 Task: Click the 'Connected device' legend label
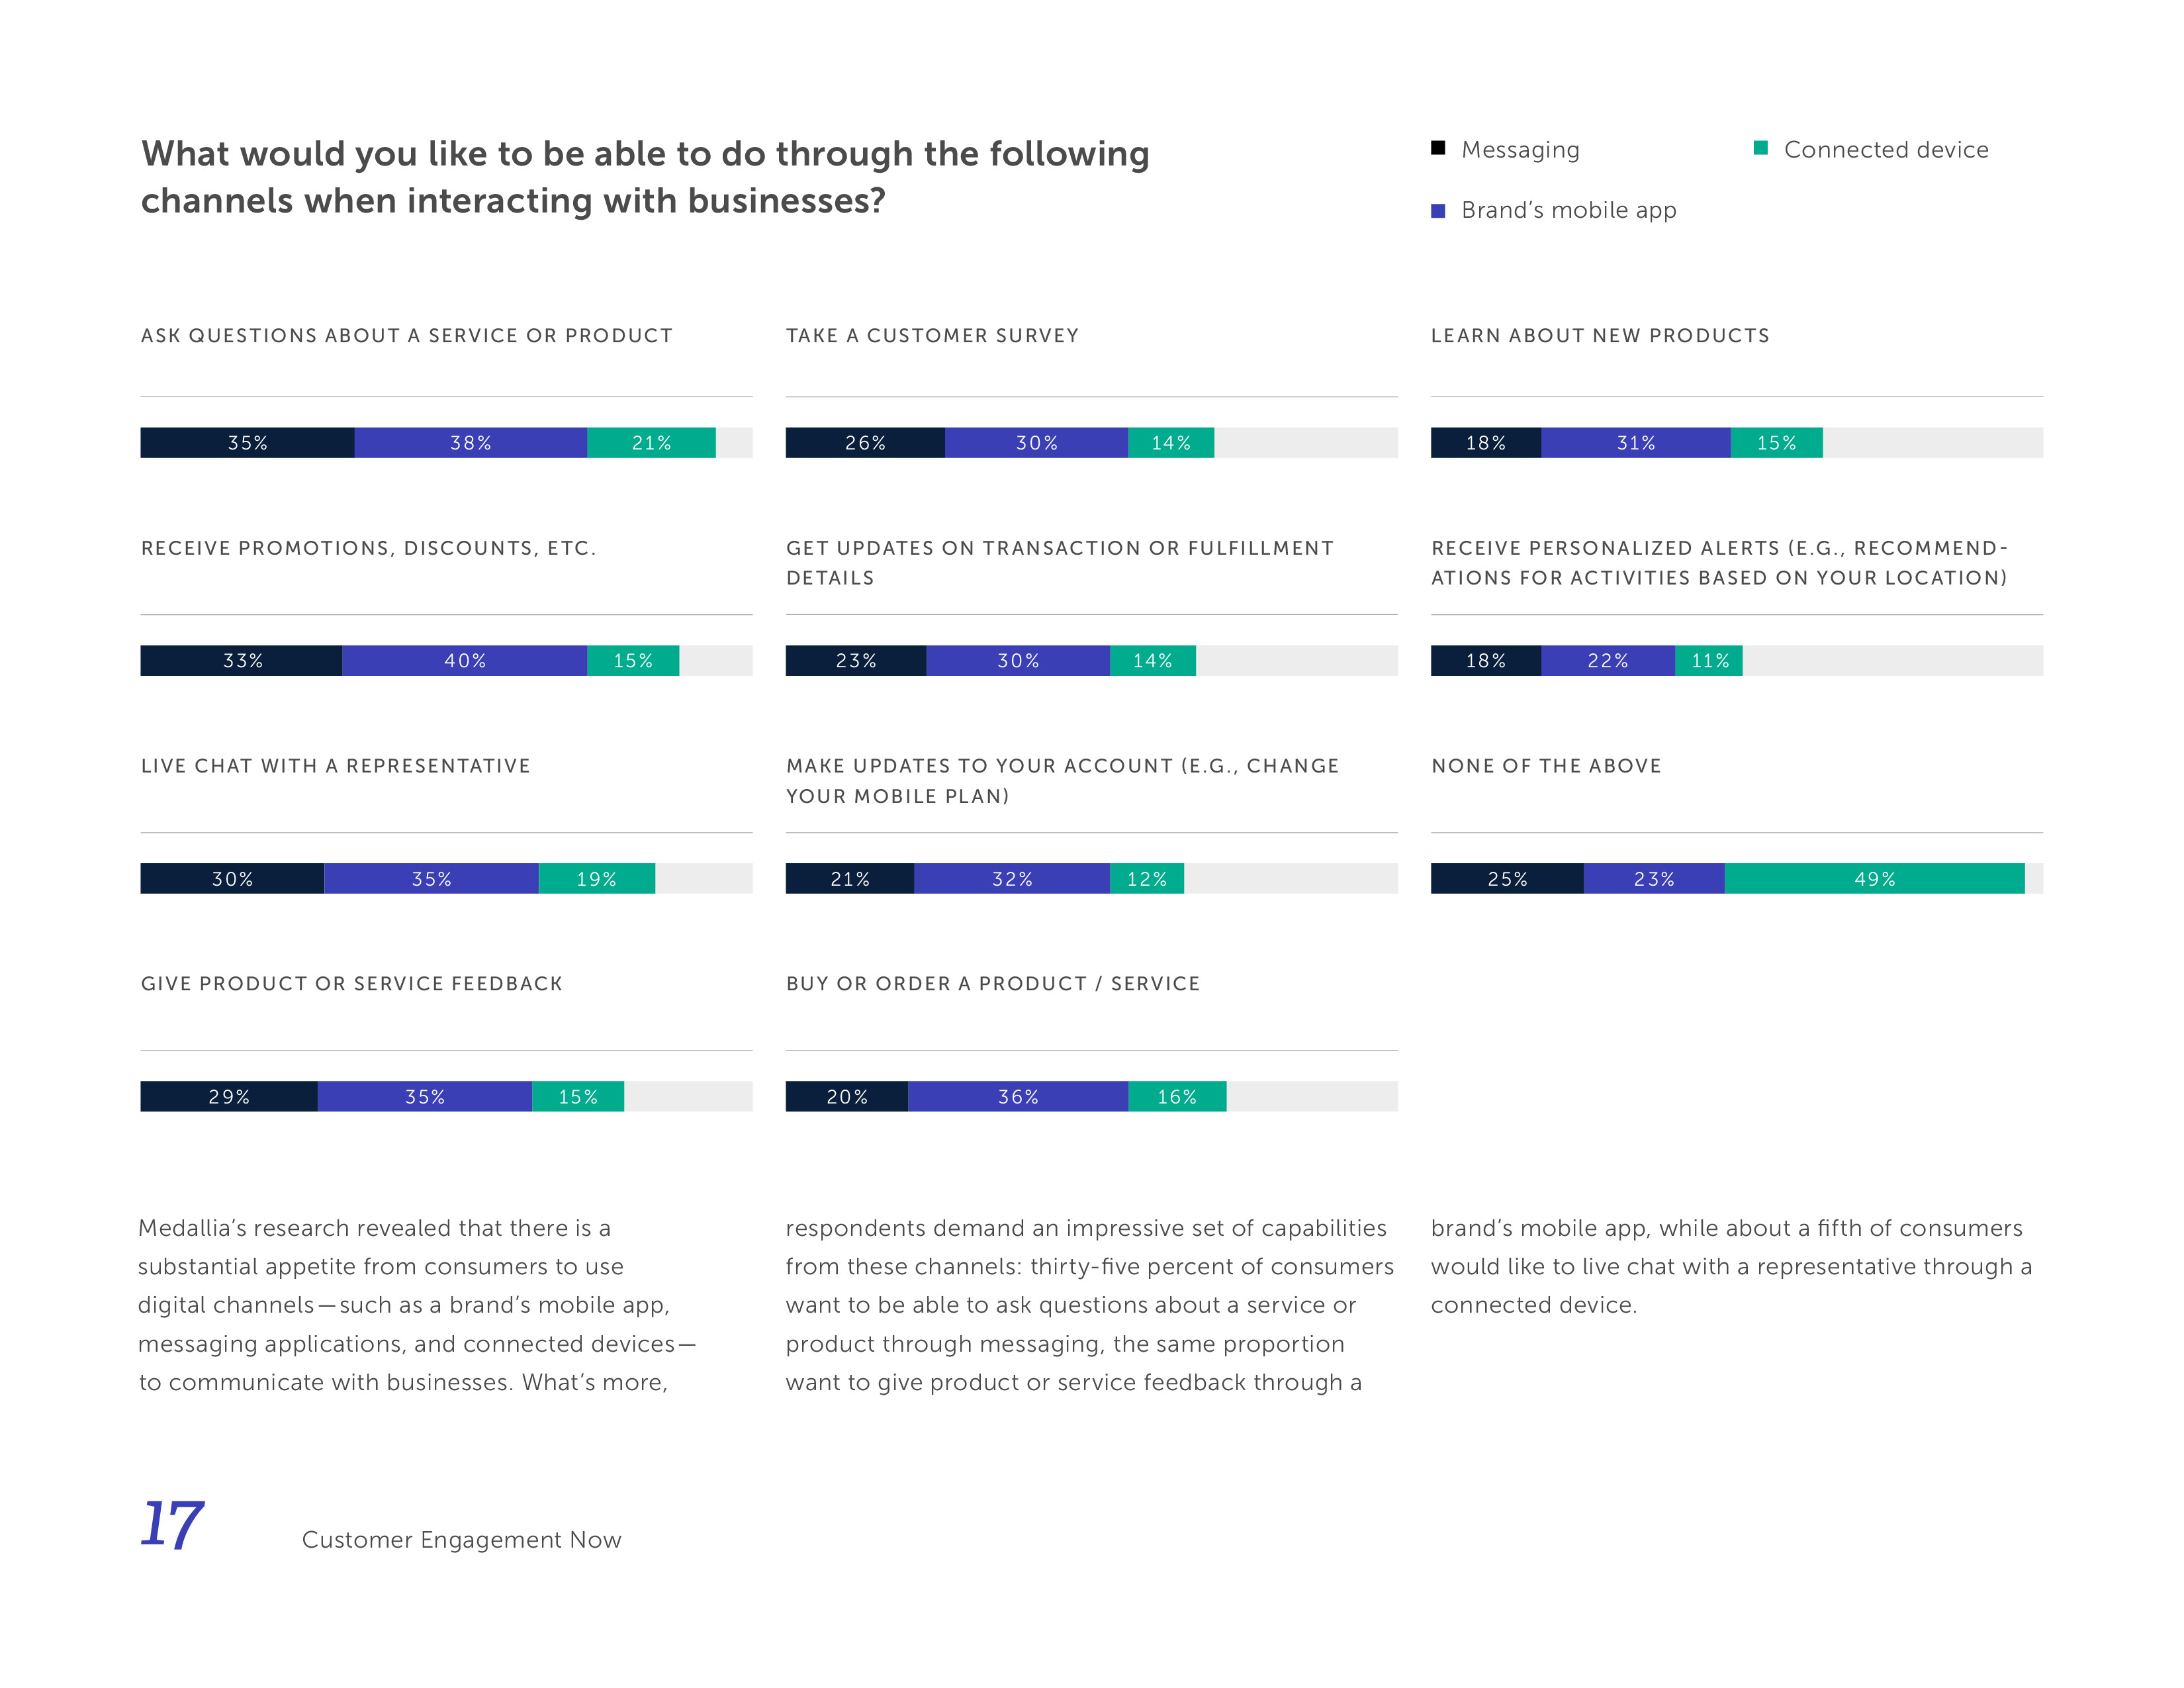point(1886,150)
